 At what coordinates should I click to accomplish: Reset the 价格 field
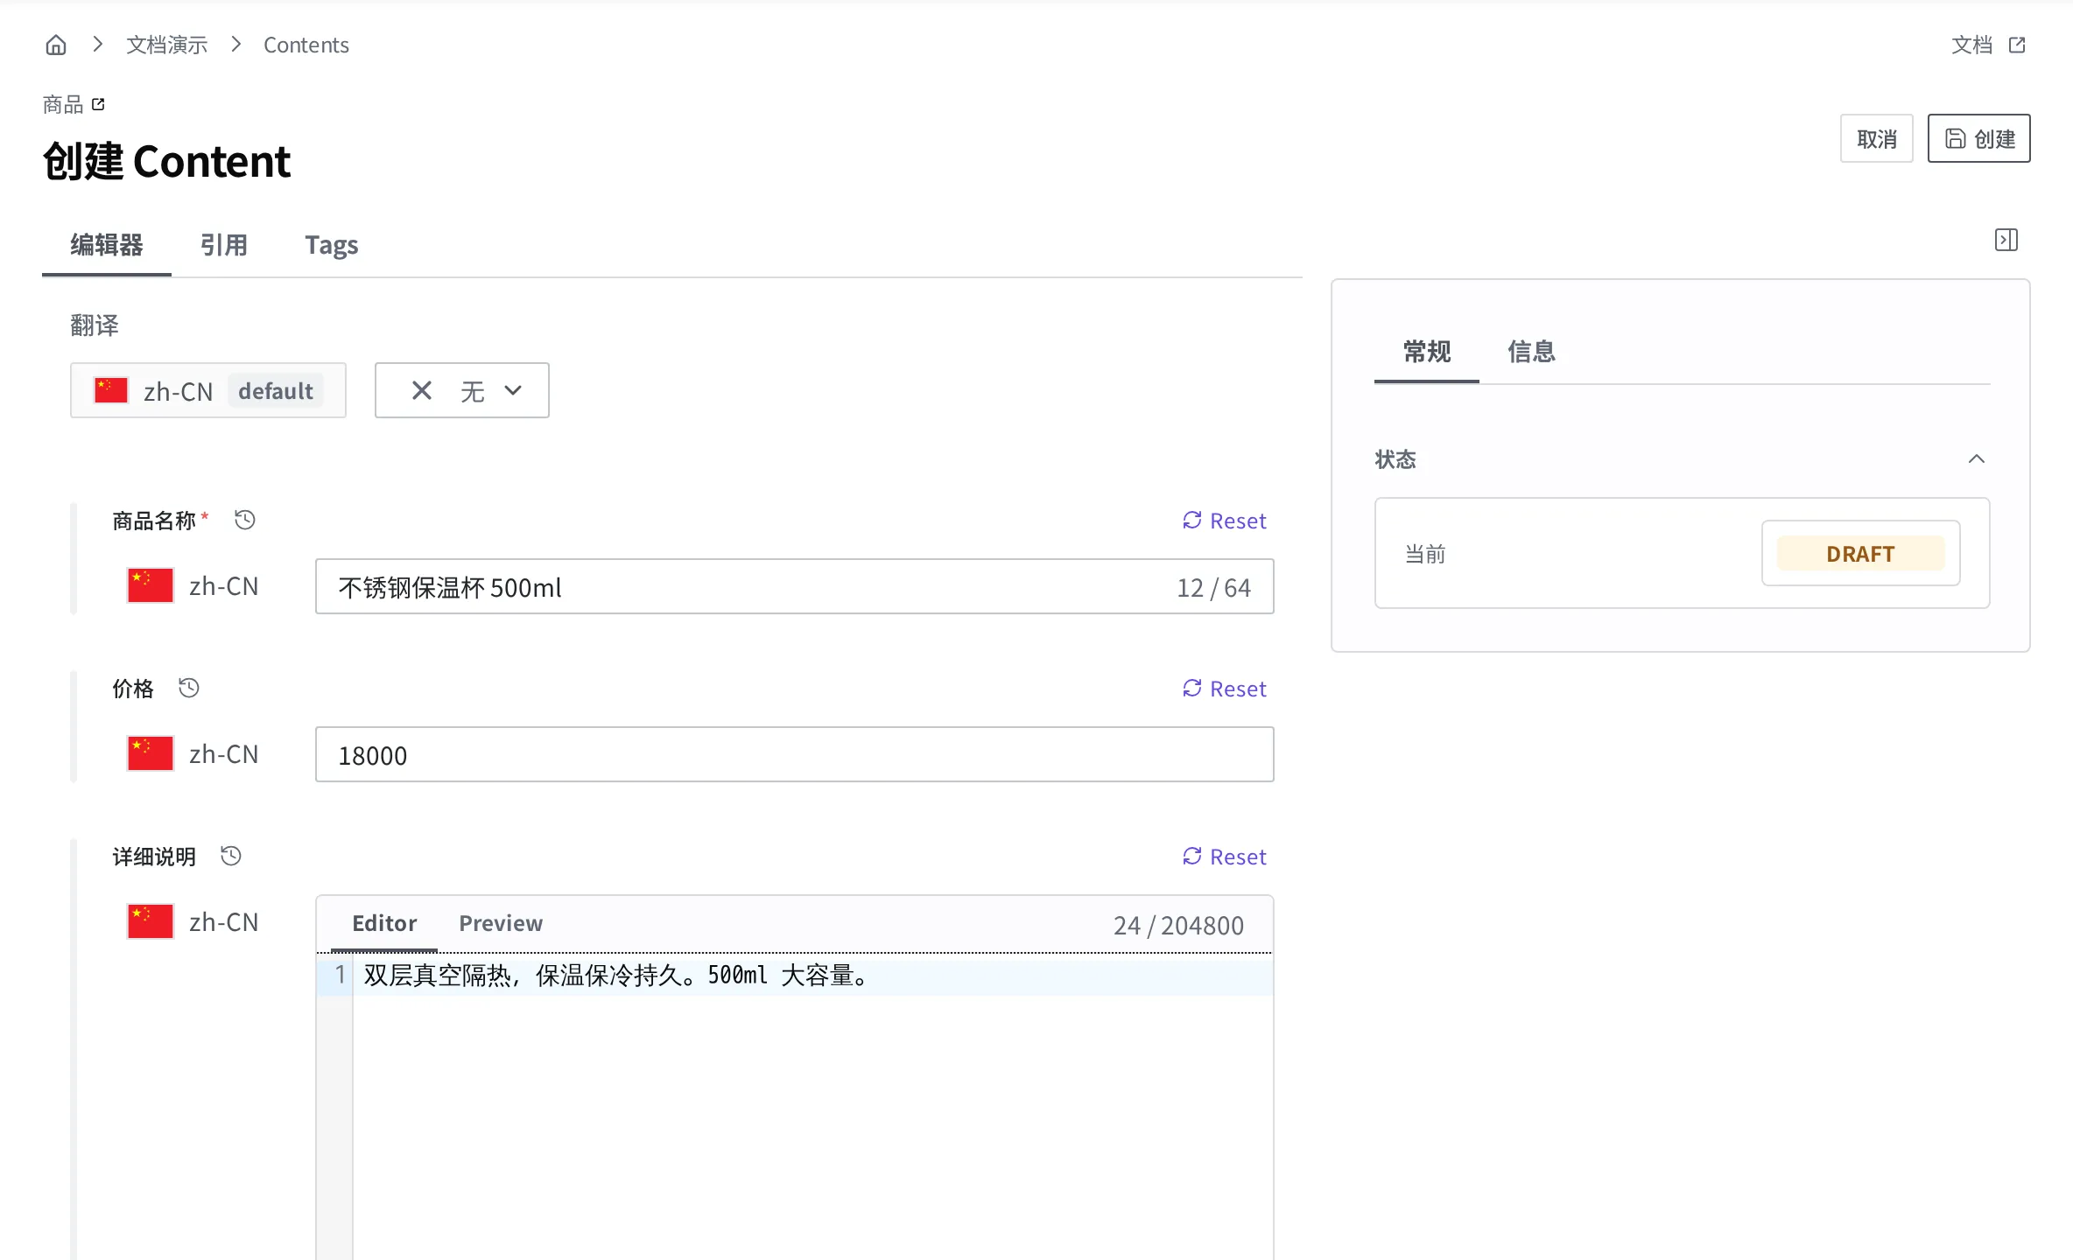1224,689
